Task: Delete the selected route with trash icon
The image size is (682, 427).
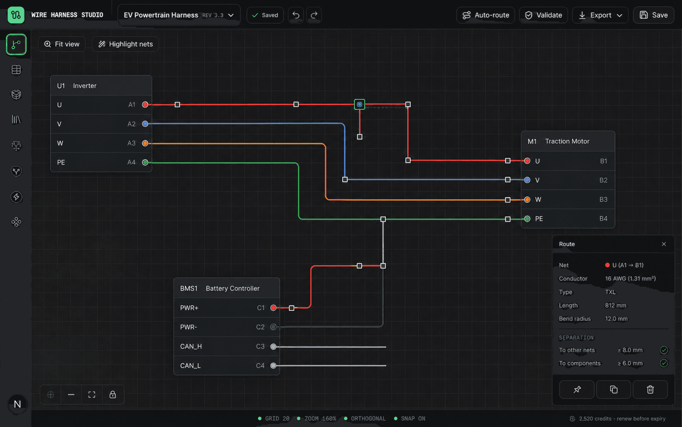Action: (650, 390)
